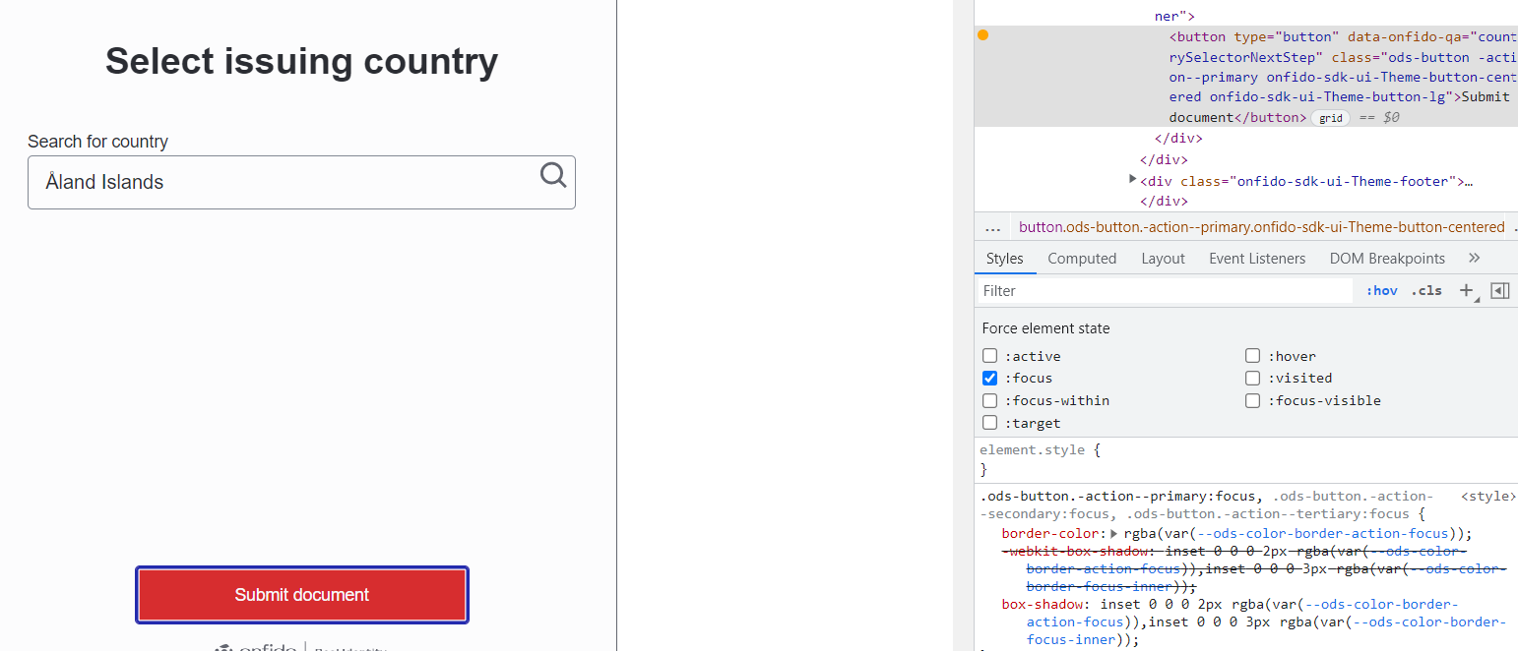The width and height of the screenshot is (1518, 651).
Task: Click the new style rule plus icon
Action: coord(1466,290)
